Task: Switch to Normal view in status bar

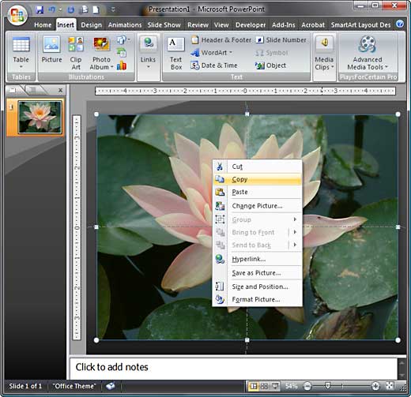Action: (x=254, y=386)
